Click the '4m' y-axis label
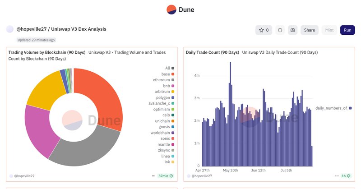 click(197, 75)
